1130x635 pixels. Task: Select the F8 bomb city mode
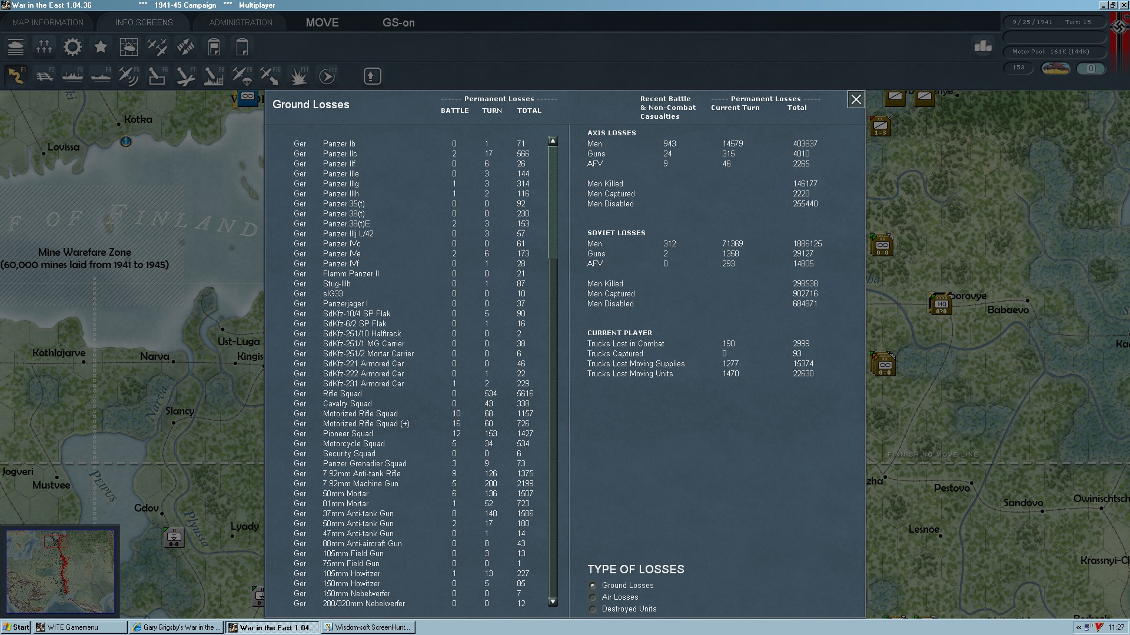214,76
